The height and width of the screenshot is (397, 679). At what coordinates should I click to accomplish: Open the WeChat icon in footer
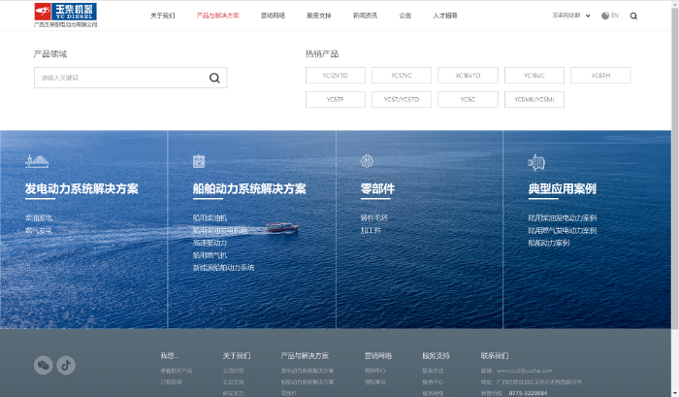tap(43, 365)
